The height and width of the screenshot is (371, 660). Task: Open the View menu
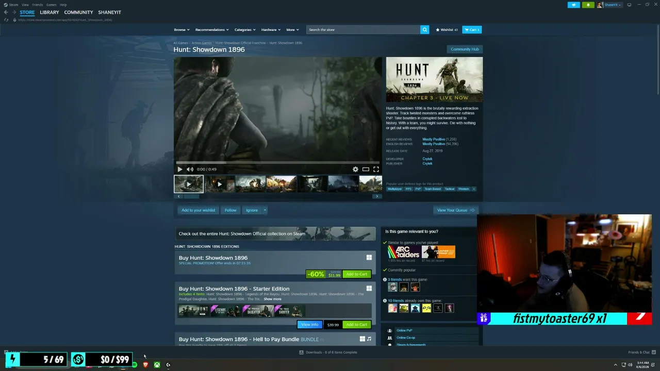pyautogui.click(x=25, y=5)
